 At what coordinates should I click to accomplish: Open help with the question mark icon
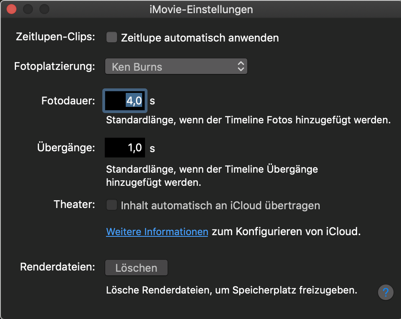[386, 292]
